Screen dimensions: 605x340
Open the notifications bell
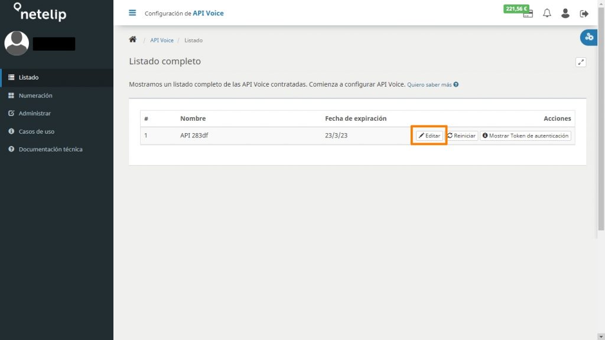pos(547,12)
